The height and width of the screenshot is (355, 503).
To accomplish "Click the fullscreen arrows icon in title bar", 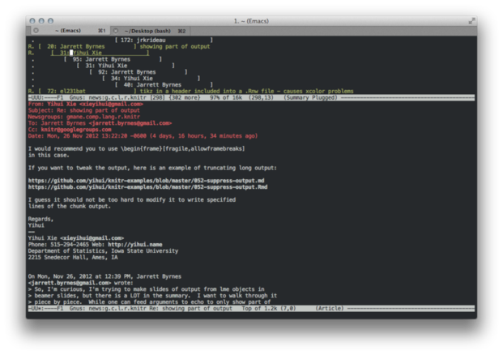I will pyautogui.click(x=469, y=20).
